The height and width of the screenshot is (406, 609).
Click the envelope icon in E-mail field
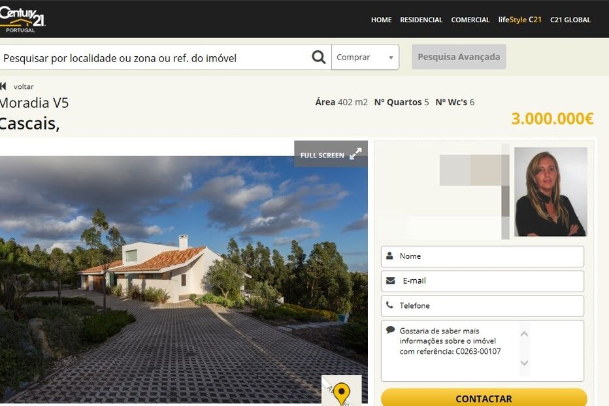[x=391, y=280]
